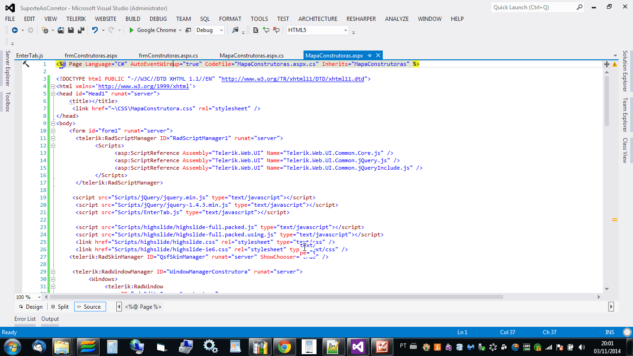Switch to the frmConstrutoras.aspx.cs tab
The height and width of the screenshot is (356, 633).
point(168,55)
